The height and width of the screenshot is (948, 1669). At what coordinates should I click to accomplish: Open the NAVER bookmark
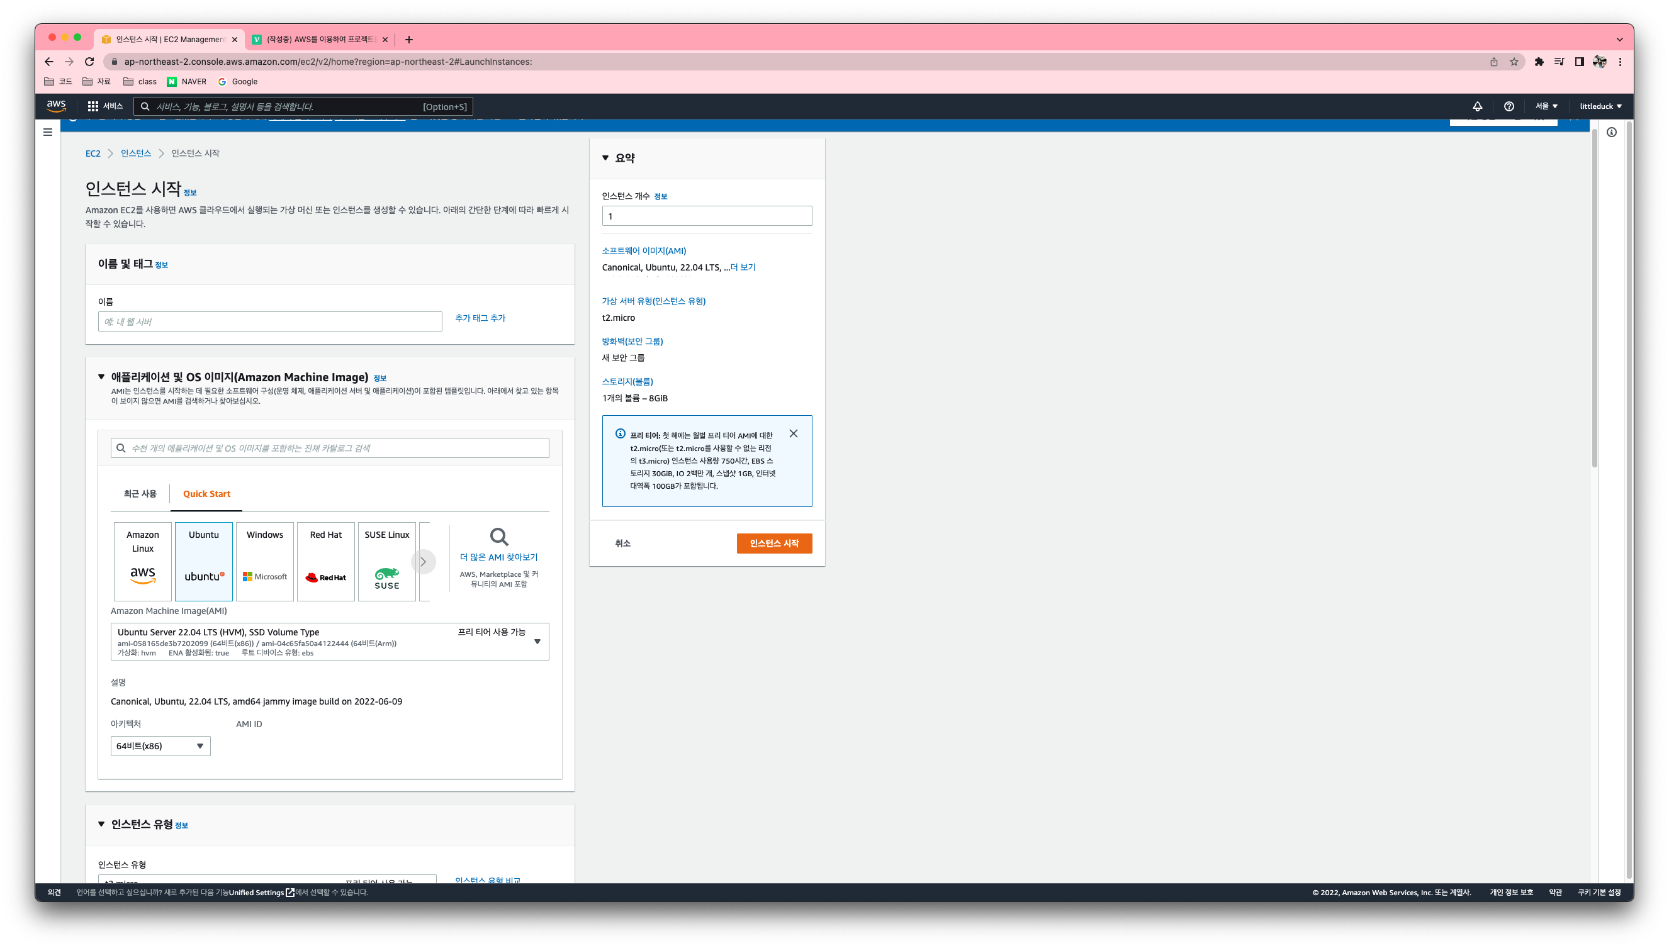187,82
